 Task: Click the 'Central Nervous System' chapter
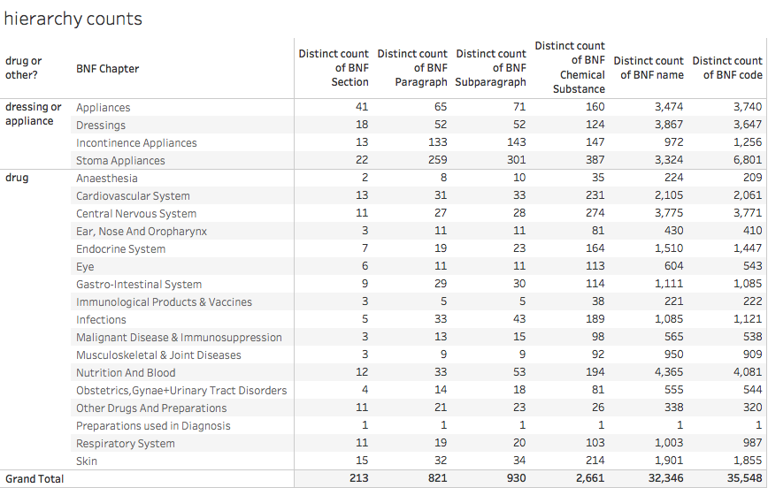136,213
